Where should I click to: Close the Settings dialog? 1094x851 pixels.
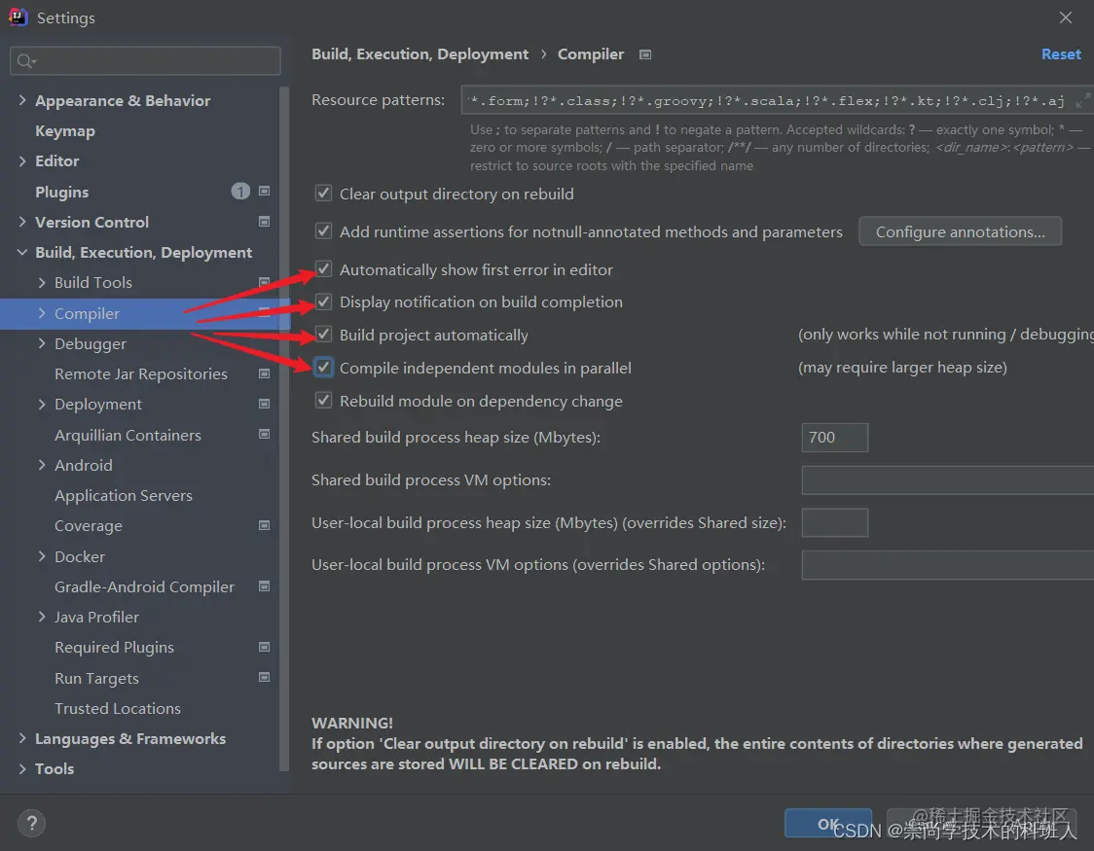pos(1066,18)
